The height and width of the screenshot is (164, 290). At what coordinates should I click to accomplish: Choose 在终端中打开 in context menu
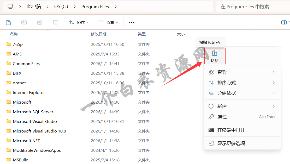(231, 130)
